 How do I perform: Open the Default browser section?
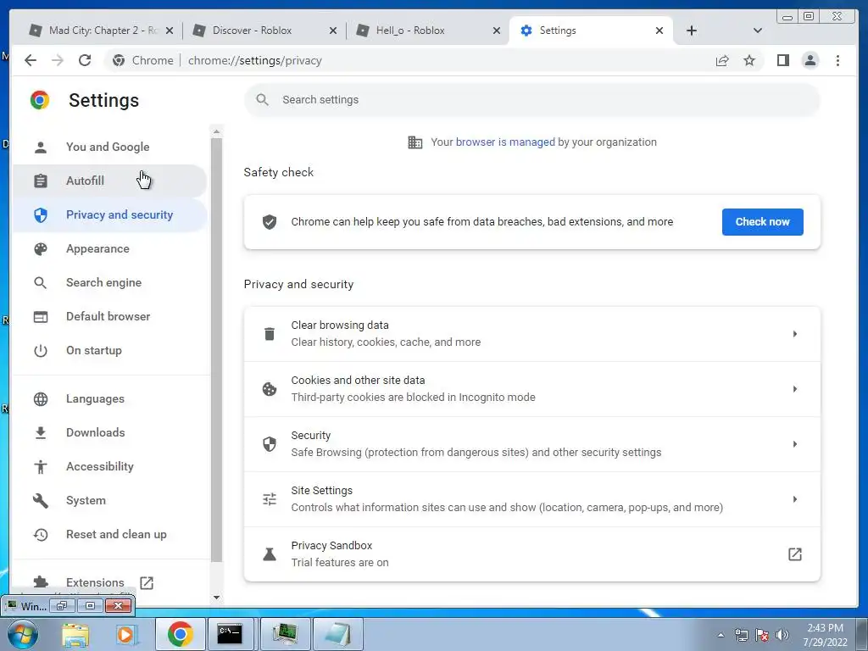pos(109,316)
